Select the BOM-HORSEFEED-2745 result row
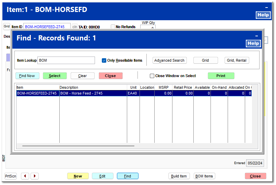Viewport: 276px width, 185px height. click(x=134, y=93)
